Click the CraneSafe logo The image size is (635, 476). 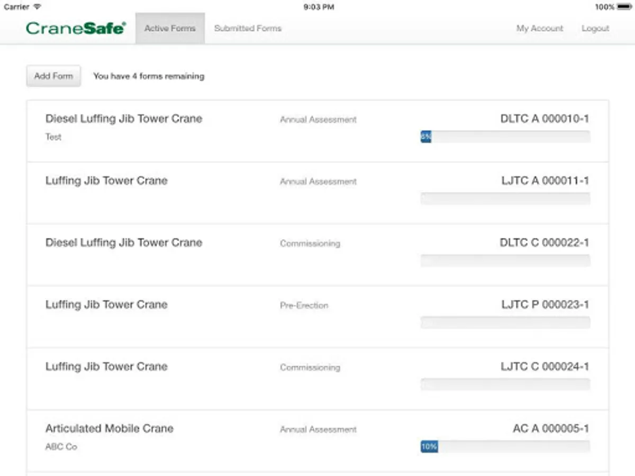pyautogui.click(x=76, y=28)
